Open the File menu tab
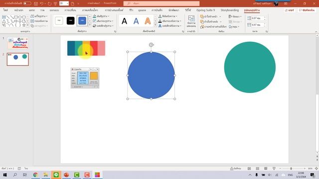This screenshot has width=319, height=179. [x=5, y=10]
